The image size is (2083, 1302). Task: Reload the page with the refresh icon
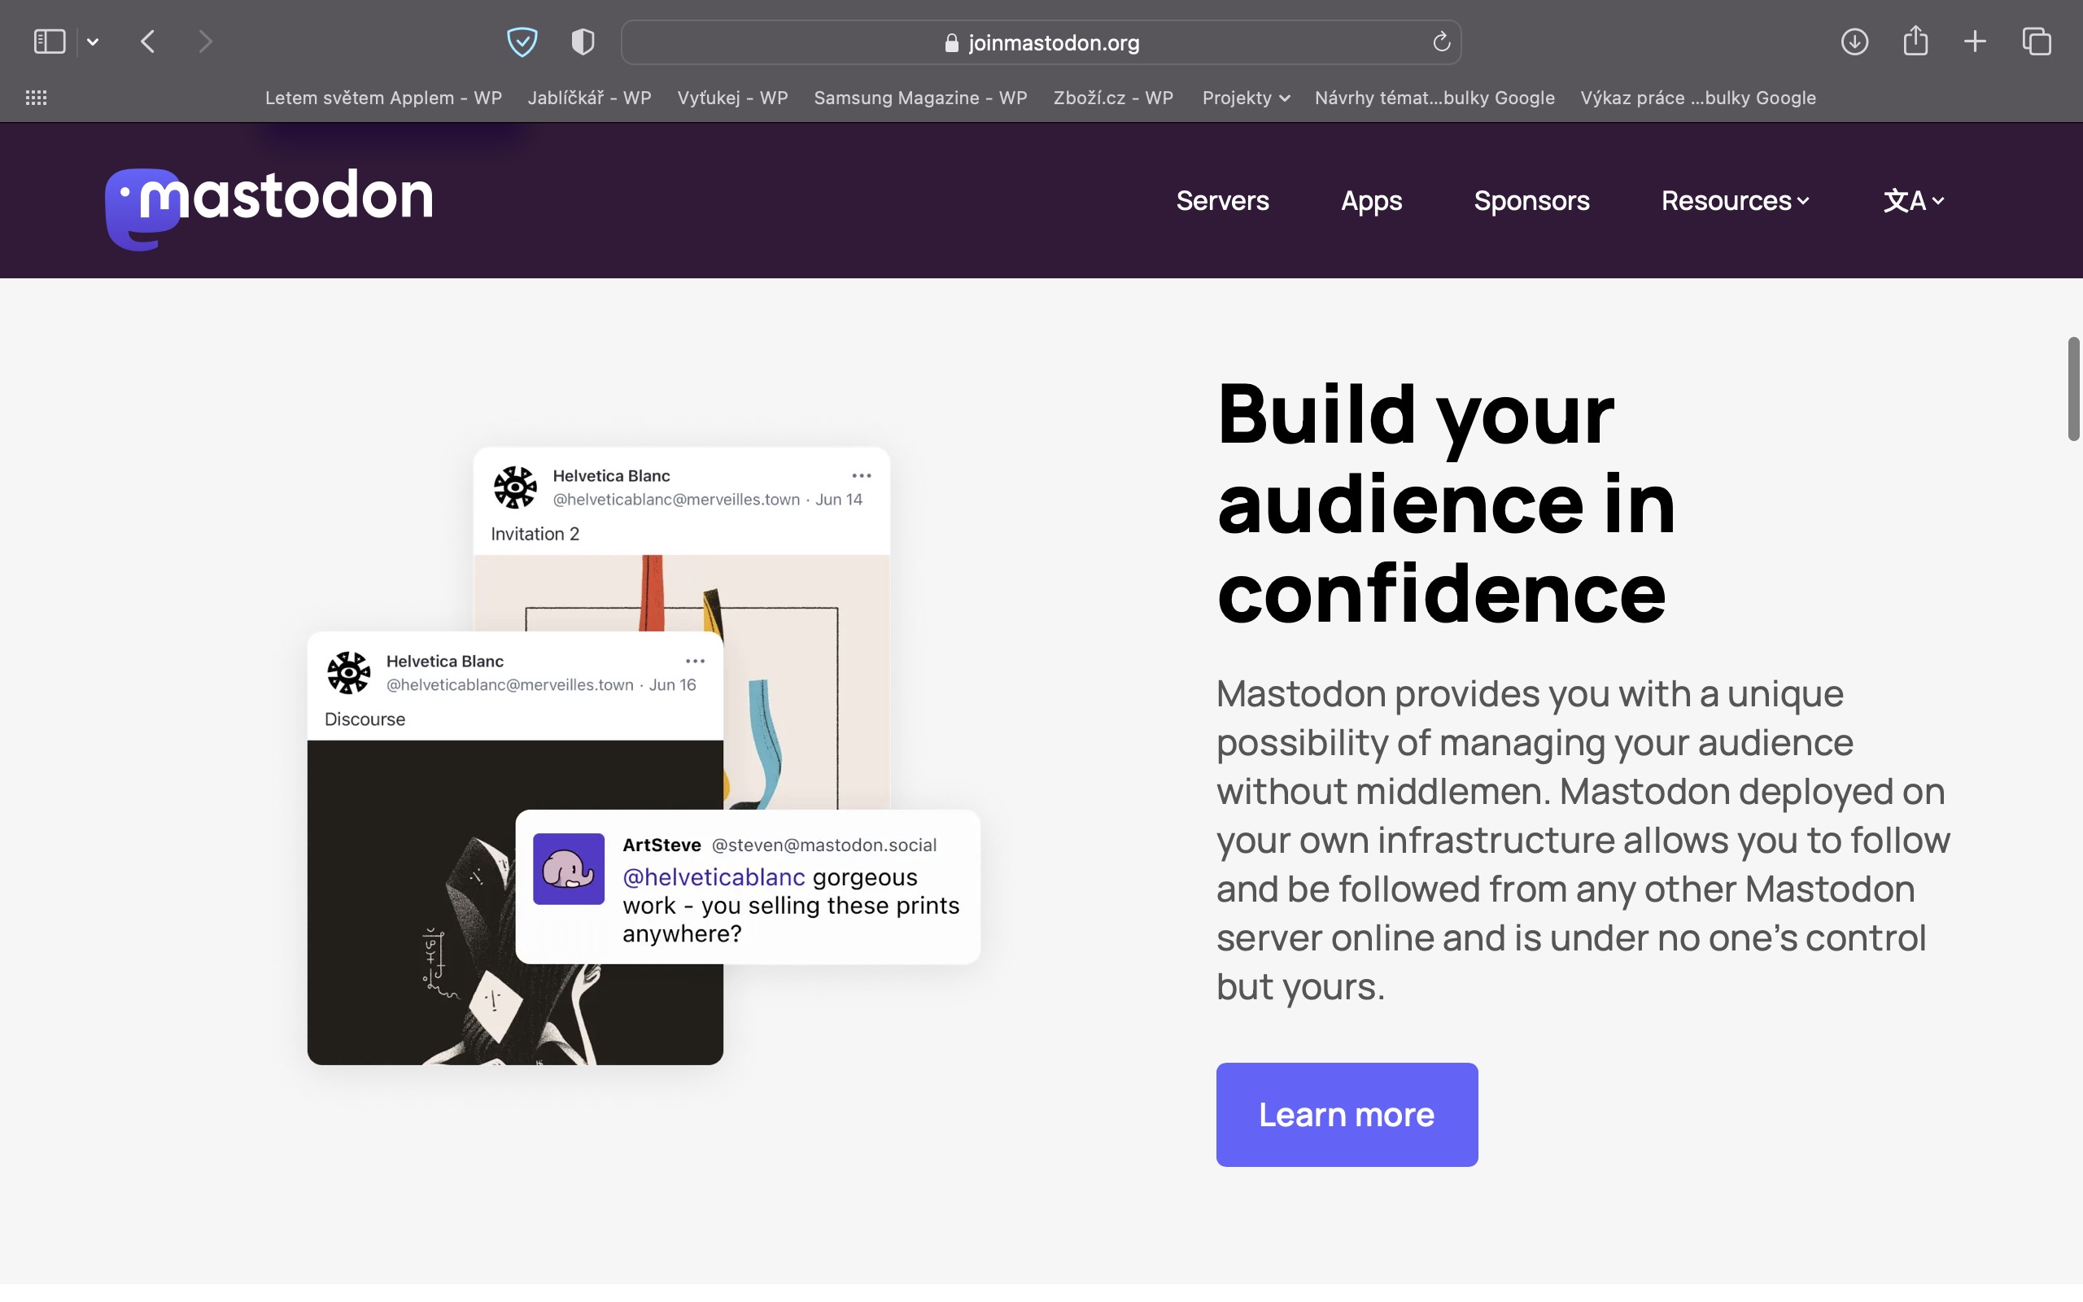click(x=1441, y=42)
